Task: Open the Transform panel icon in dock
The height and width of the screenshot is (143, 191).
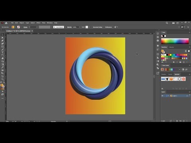Action: click(x=158, y=54)
